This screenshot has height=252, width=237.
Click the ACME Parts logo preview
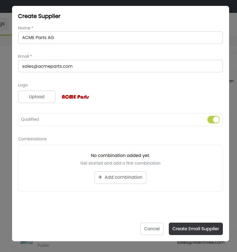click(75, 97)
